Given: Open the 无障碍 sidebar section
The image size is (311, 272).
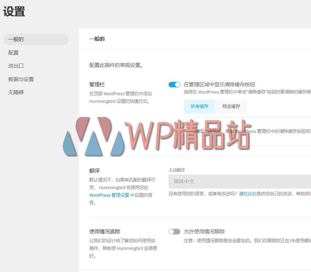Looking at the screenshot, I should pos(16,92).
